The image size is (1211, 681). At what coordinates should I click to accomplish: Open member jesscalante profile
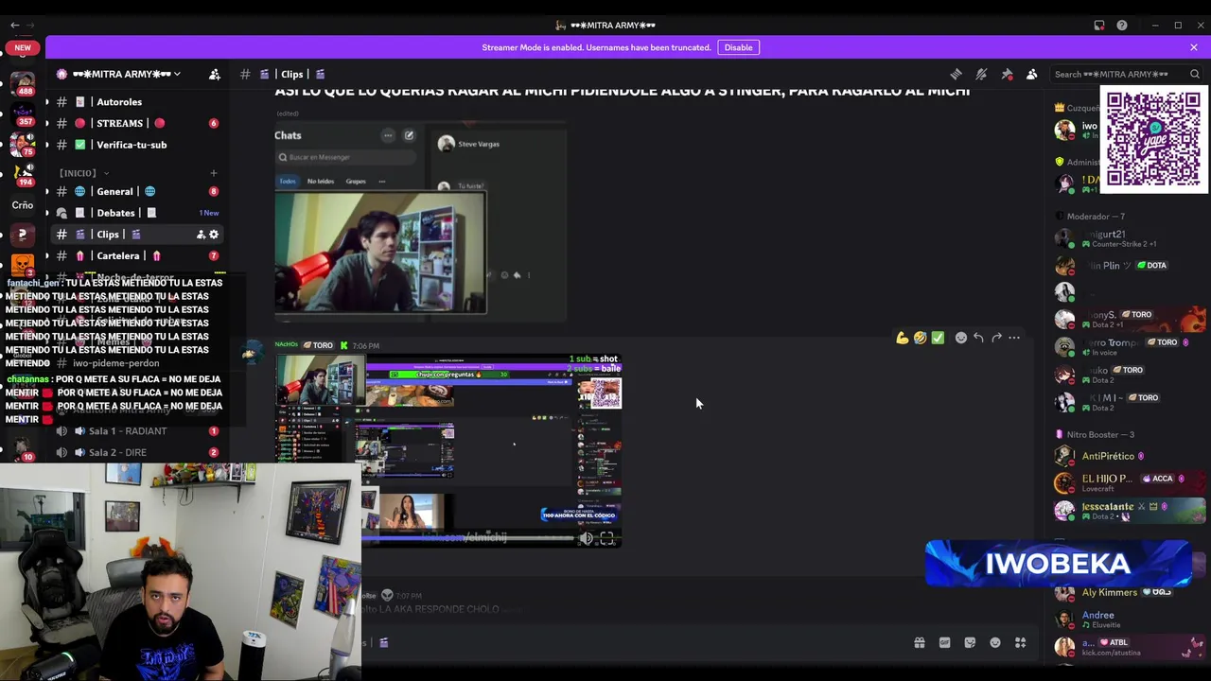coord(1128,510)
